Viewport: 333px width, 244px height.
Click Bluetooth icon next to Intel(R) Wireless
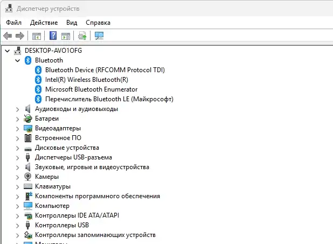click(x=38, y=80)
